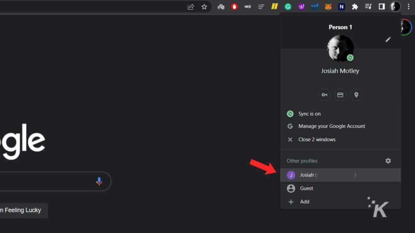Open the Extensions puzzle piece menu
415x233 pixels.
pos(355,7)
